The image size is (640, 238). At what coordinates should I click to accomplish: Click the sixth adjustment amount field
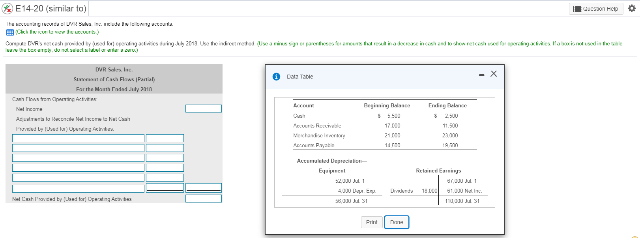(x=165, y=187)
